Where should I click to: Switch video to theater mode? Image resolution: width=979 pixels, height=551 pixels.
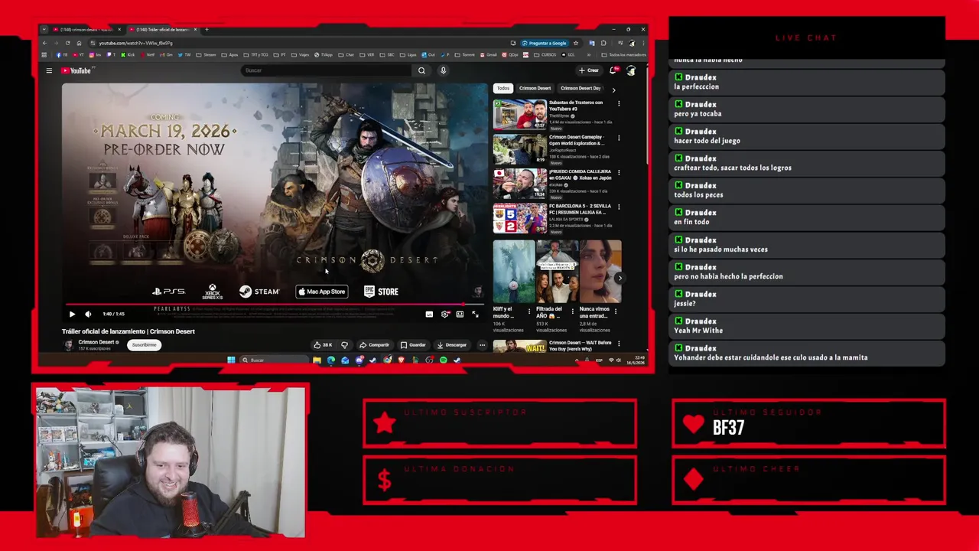coord(460,314)
